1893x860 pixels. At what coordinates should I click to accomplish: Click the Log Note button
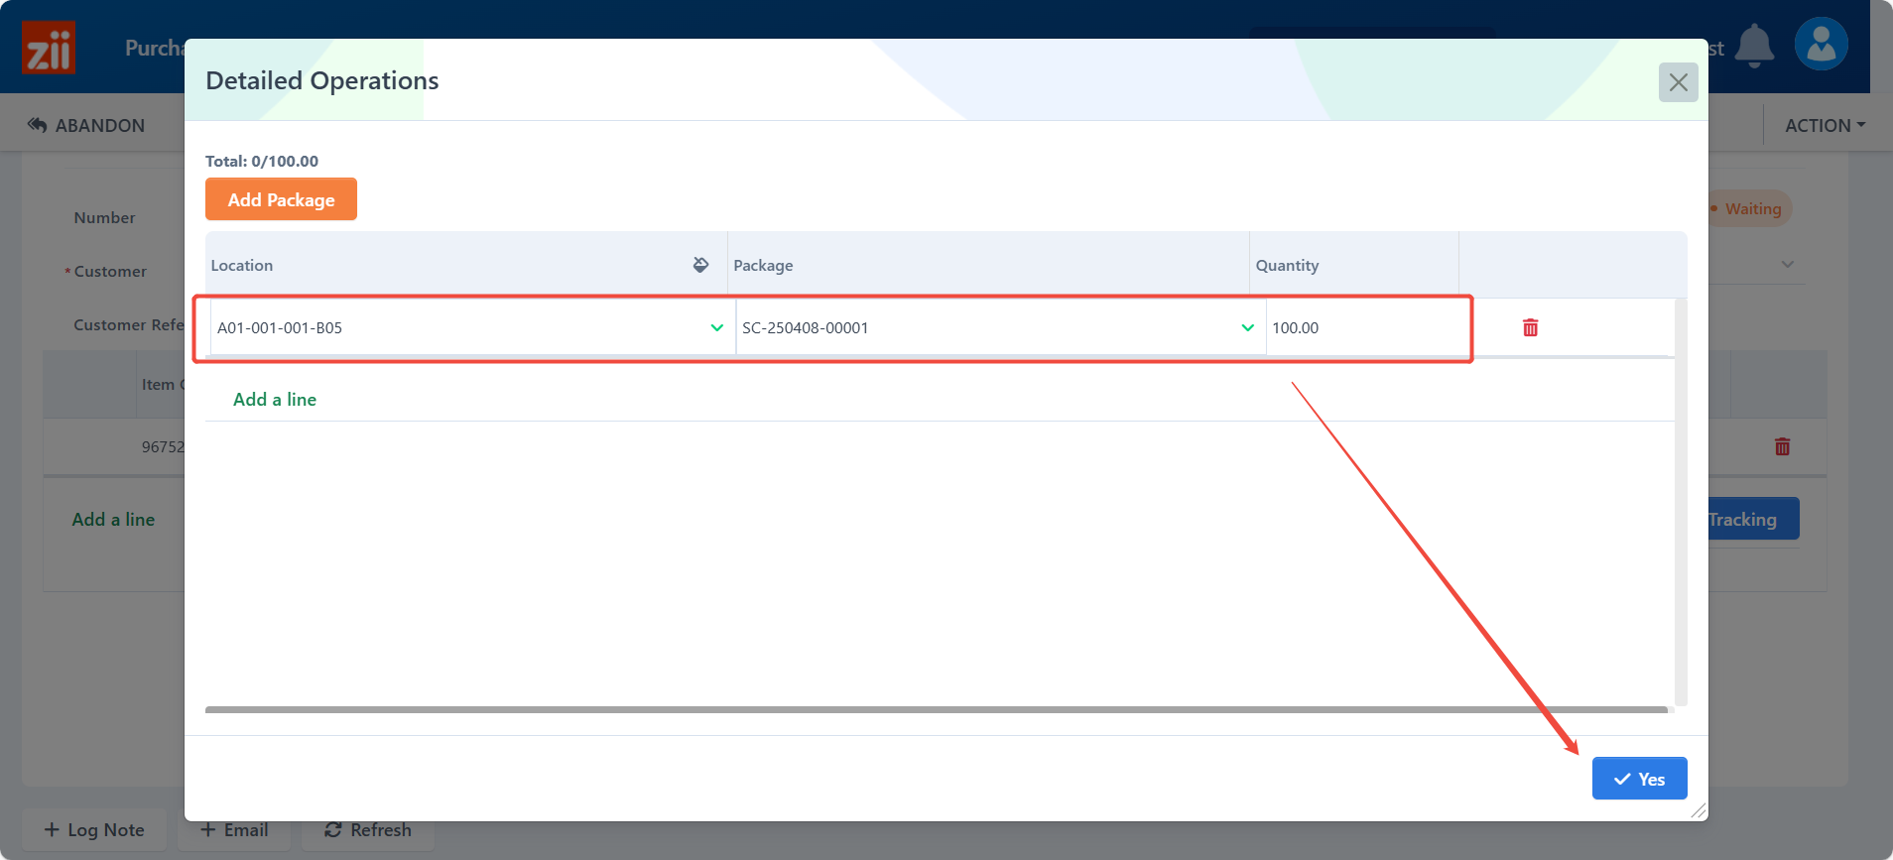[x=95, y=830]
